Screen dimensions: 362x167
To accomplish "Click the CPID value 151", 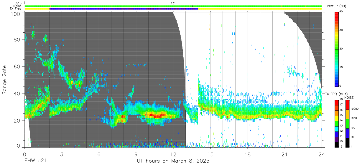I will tap(173, 3).
